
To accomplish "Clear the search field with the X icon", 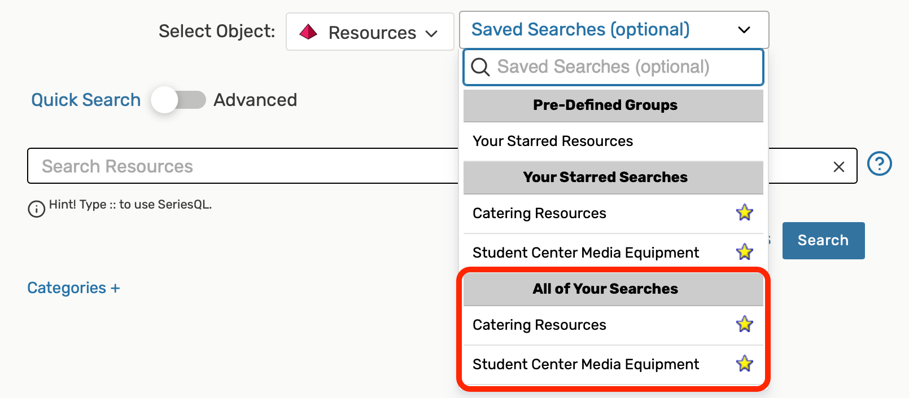I will click(x=839, y=167).
